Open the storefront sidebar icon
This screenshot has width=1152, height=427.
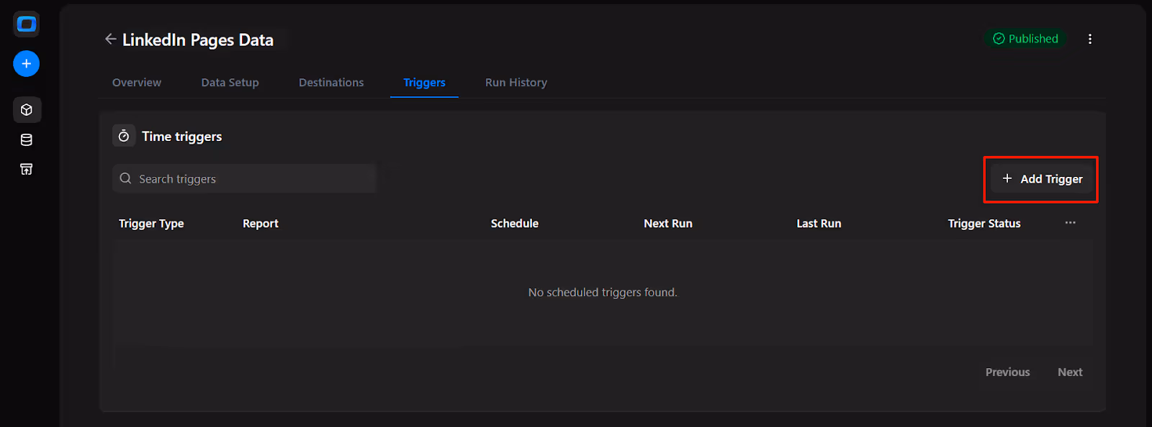tap(27, 170)
